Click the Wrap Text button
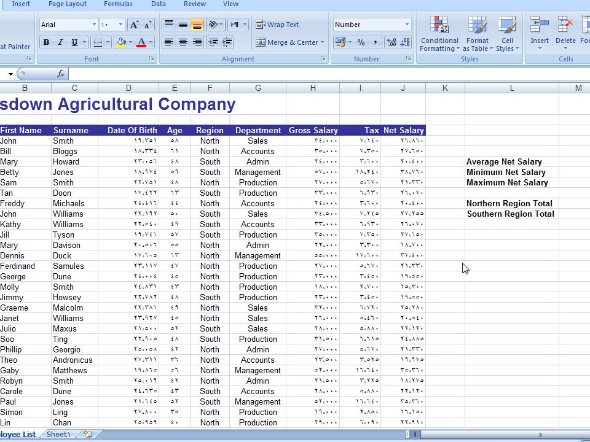Image resolution: width=590 pixels, height=442 pixels. (277, 25)
